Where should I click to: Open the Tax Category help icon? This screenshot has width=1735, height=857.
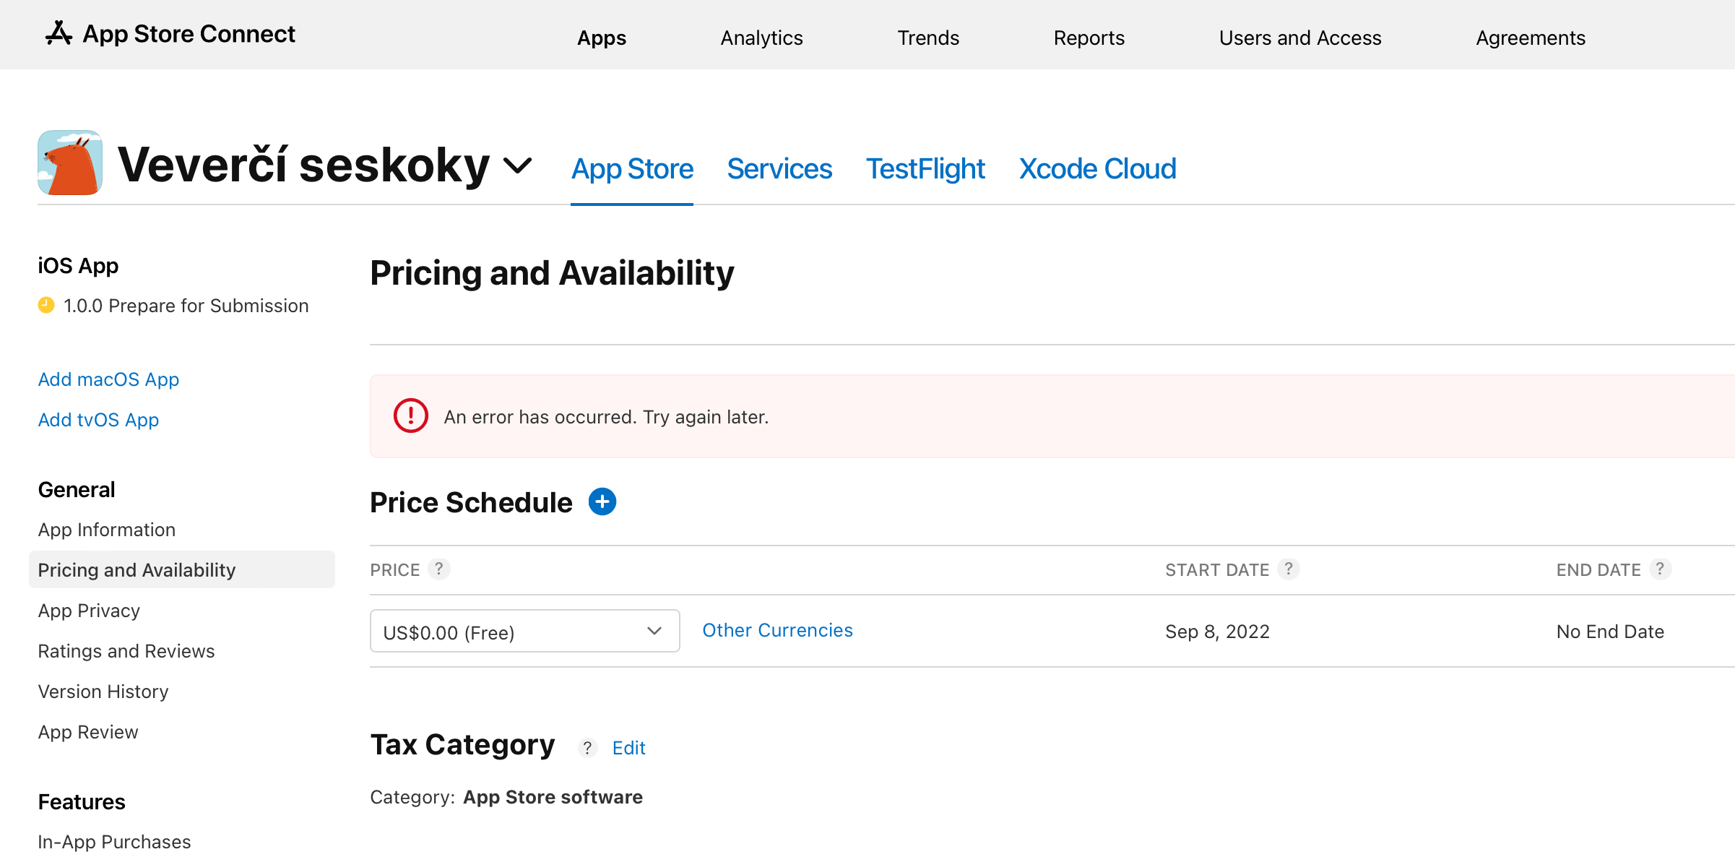coord(587,748)
